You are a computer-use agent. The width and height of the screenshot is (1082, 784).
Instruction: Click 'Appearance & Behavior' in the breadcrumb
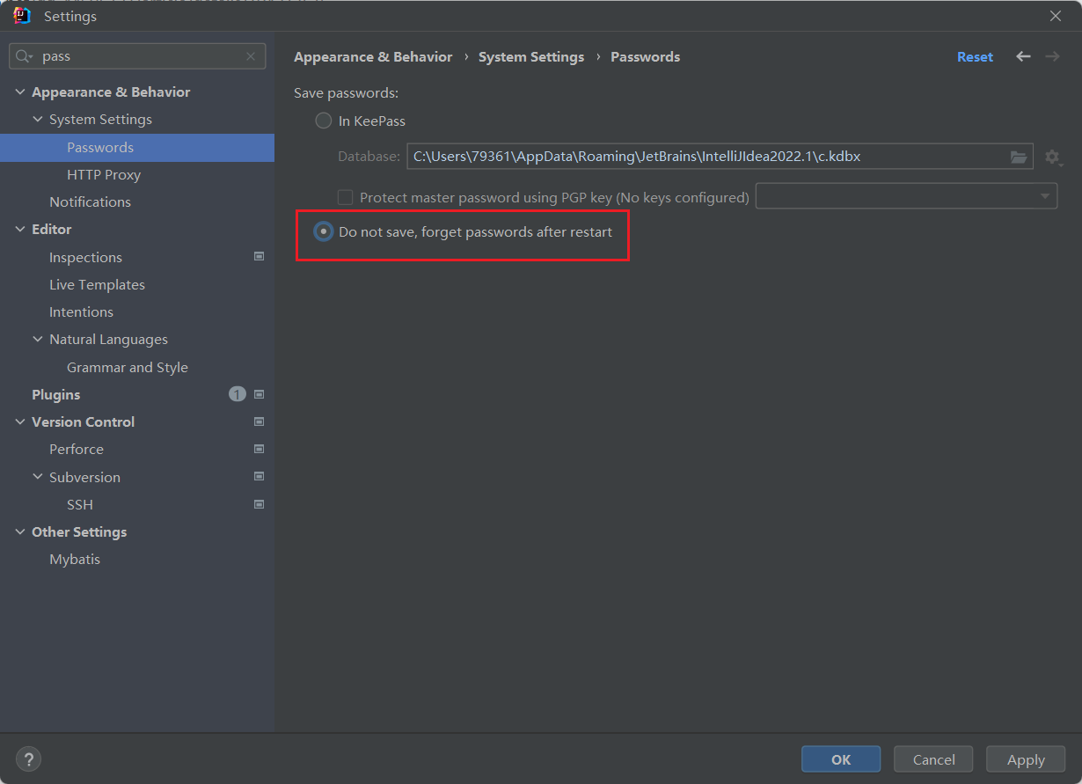(373, 56)
